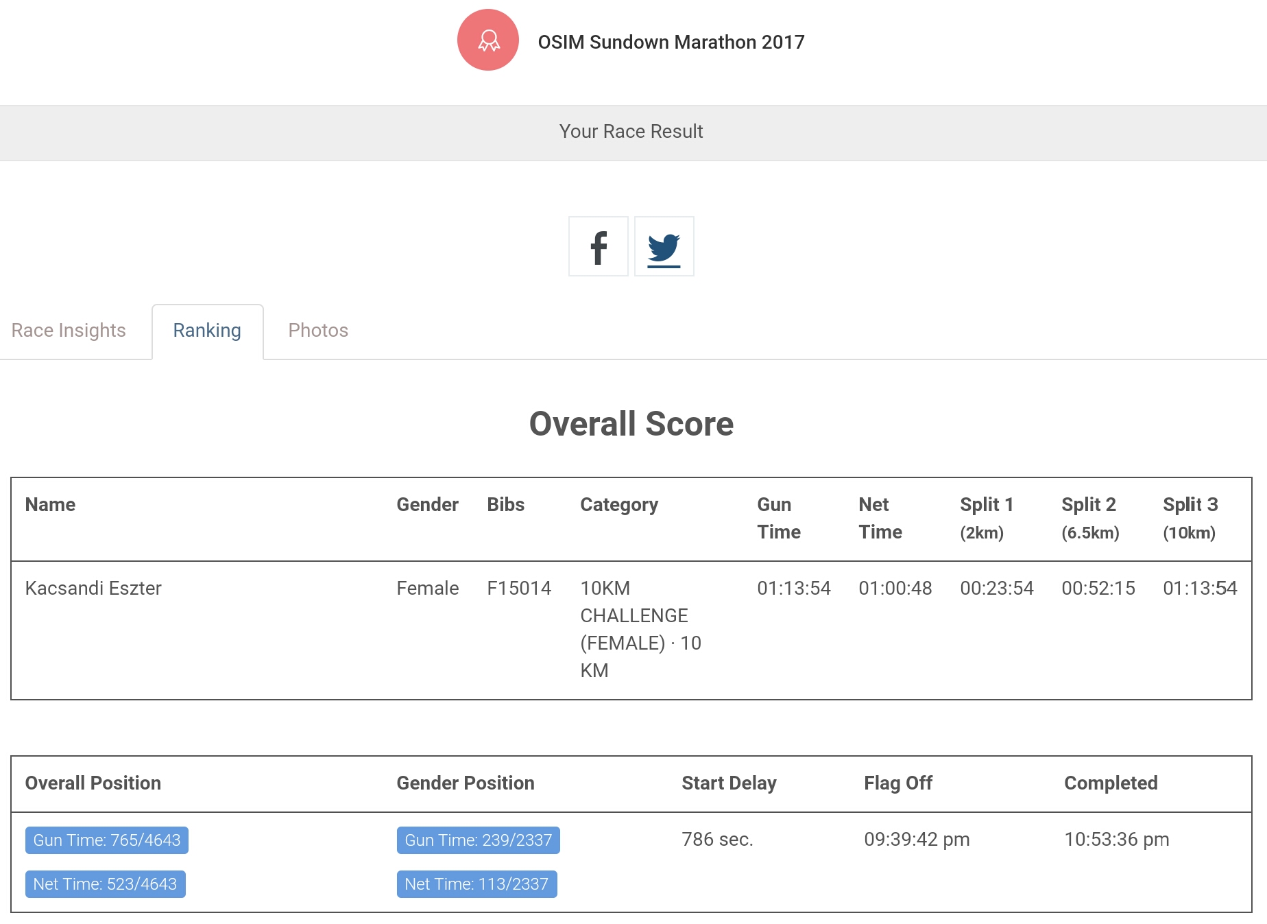Click the Split 1 (2km) column header
The height and width of the screenshot is (924, 1267).
click(987, 519)
